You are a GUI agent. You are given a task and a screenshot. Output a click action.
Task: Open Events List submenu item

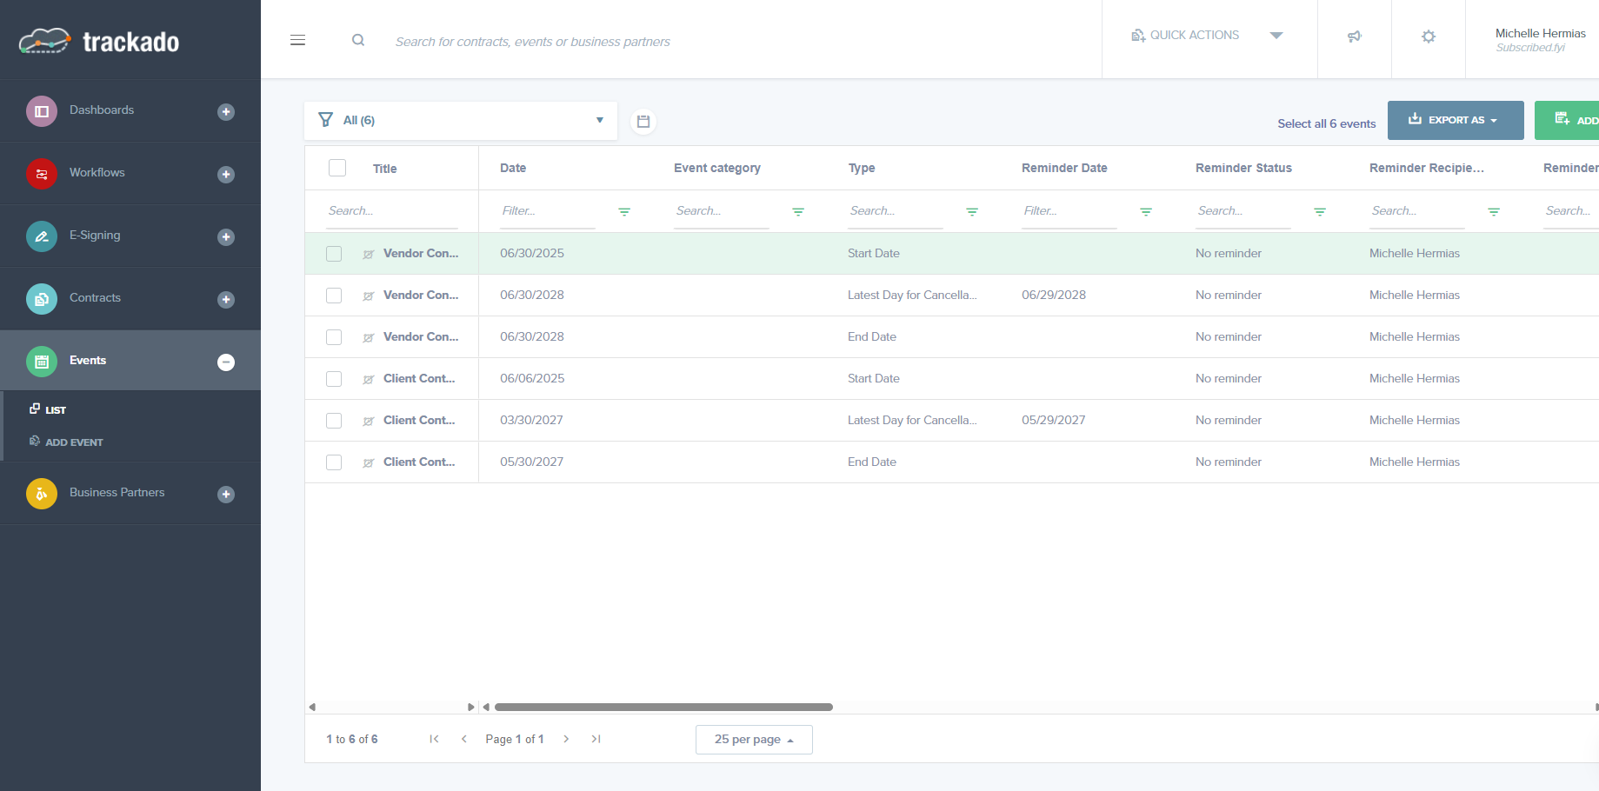[x=48, y=409]
